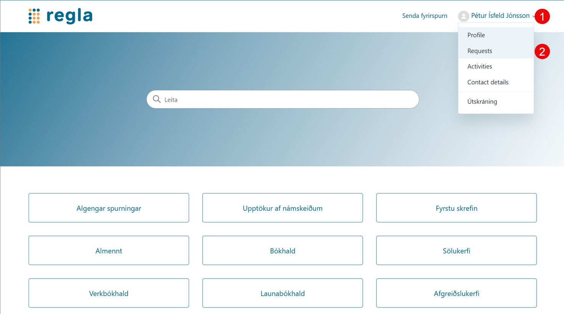Open the Launabókhald category
Screen dimensions: 564x314
click(x=282, y=293)
